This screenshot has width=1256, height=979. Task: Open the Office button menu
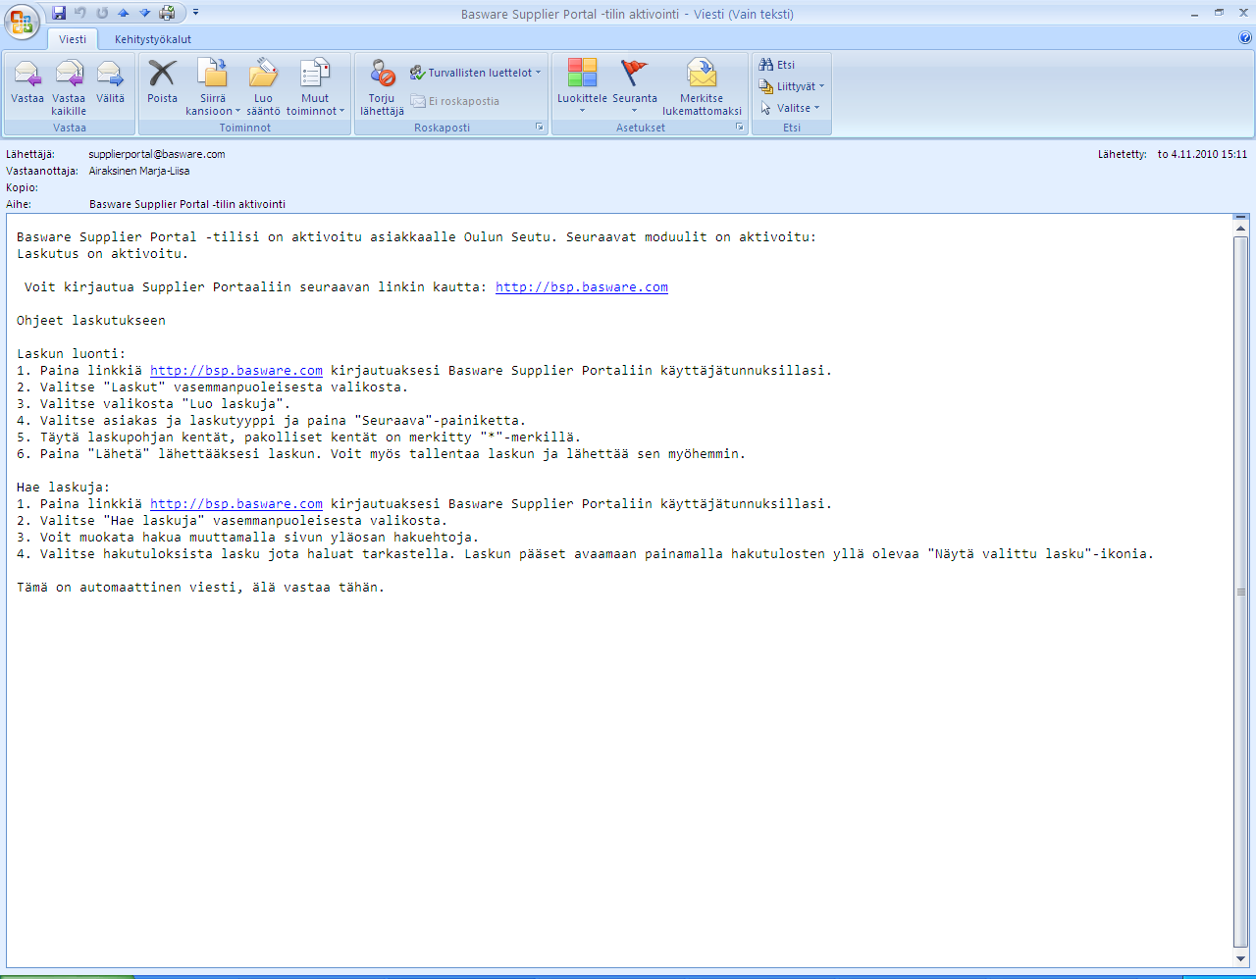(22, 22)
